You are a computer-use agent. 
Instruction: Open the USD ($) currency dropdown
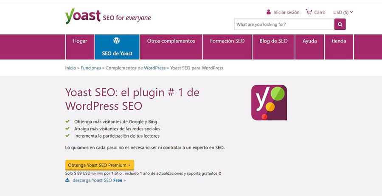pos(343,12)
